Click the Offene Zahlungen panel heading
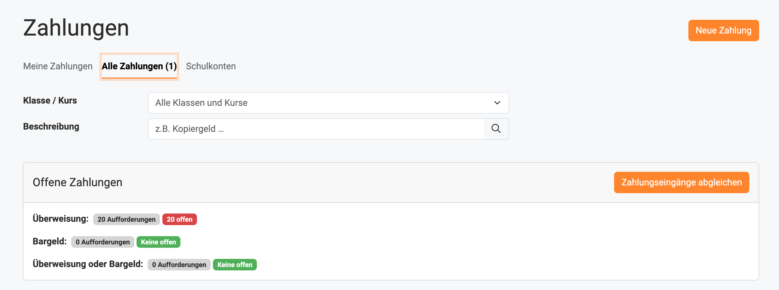779x290 pixels. [x=77, y=183]
